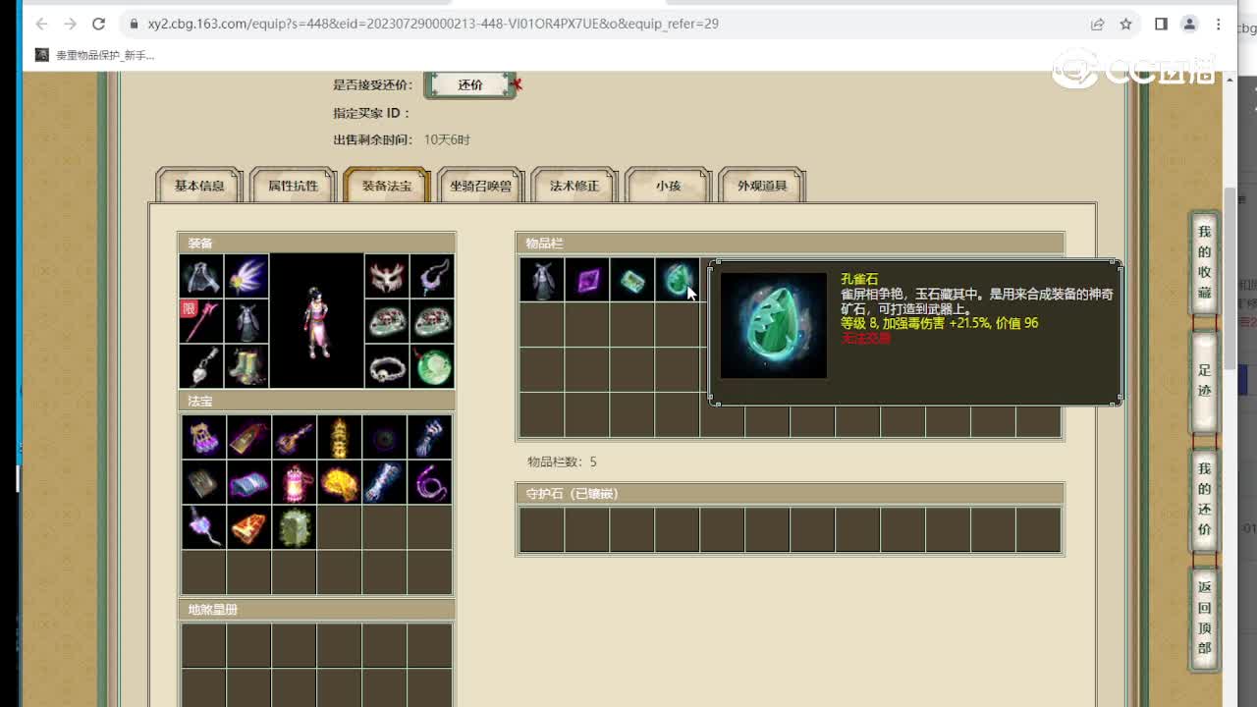Select the skull pendant equipment item

(201, 366)
